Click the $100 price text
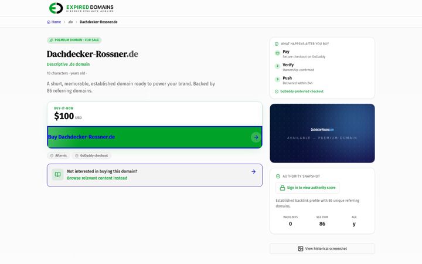 click(x=64, y=116)
